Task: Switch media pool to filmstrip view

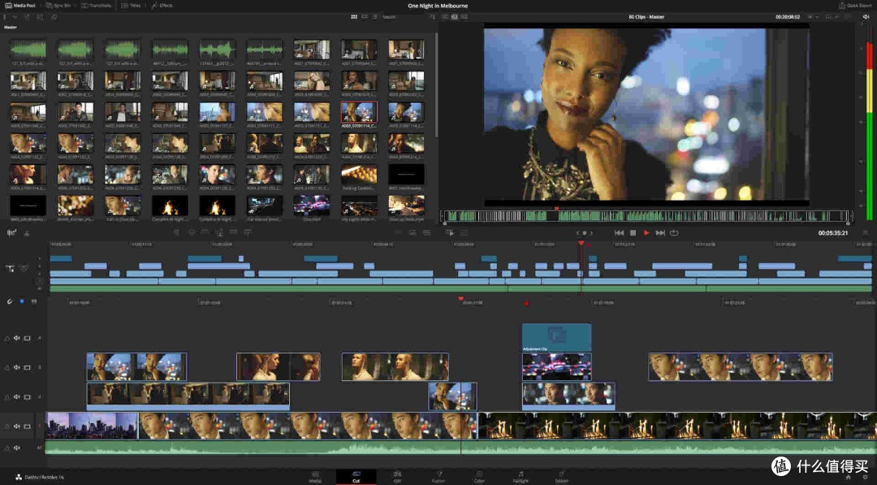Action: (x=364, y=17)
